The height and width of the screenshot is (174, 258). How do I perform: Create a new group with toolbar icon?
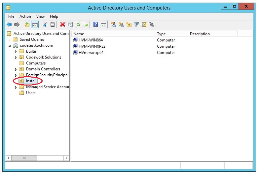(x=121, y=25)
